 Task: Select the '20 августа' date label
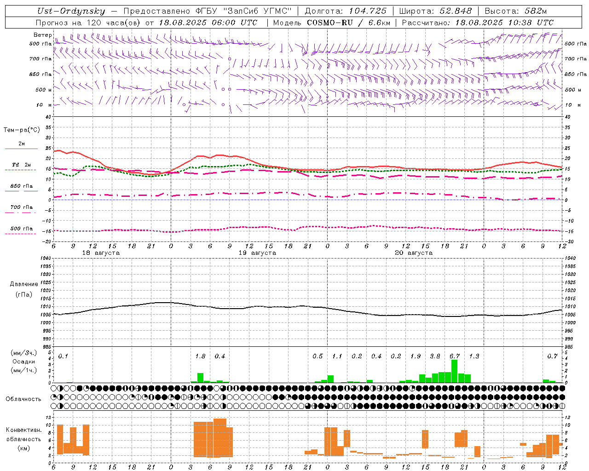(x=414, y=253)
